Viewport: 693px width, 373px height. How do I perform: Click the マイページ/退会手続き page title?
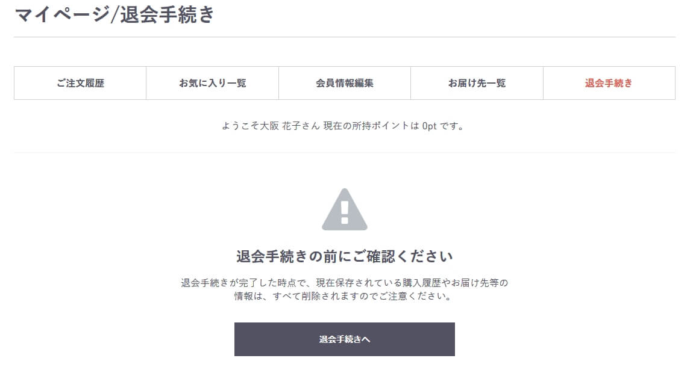[x=114, y=14]
